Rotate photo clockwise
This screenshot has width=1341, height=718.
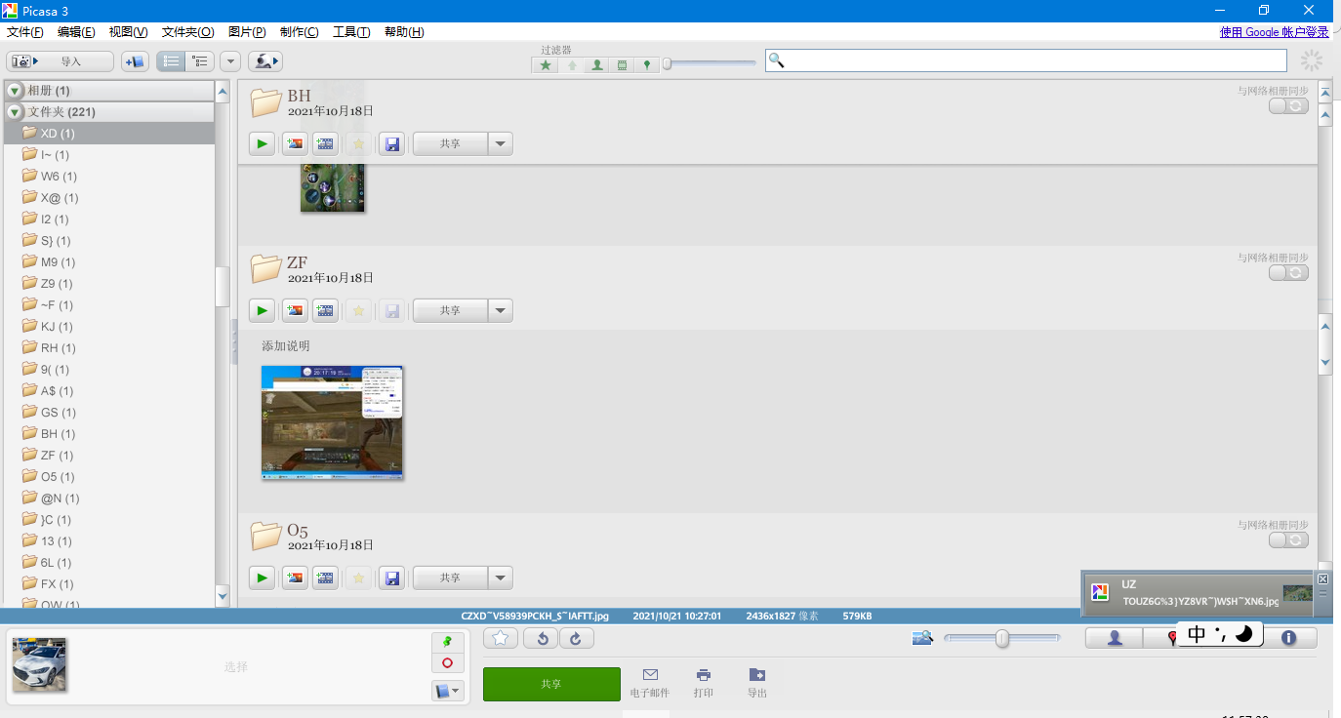(x=576, y=638)
